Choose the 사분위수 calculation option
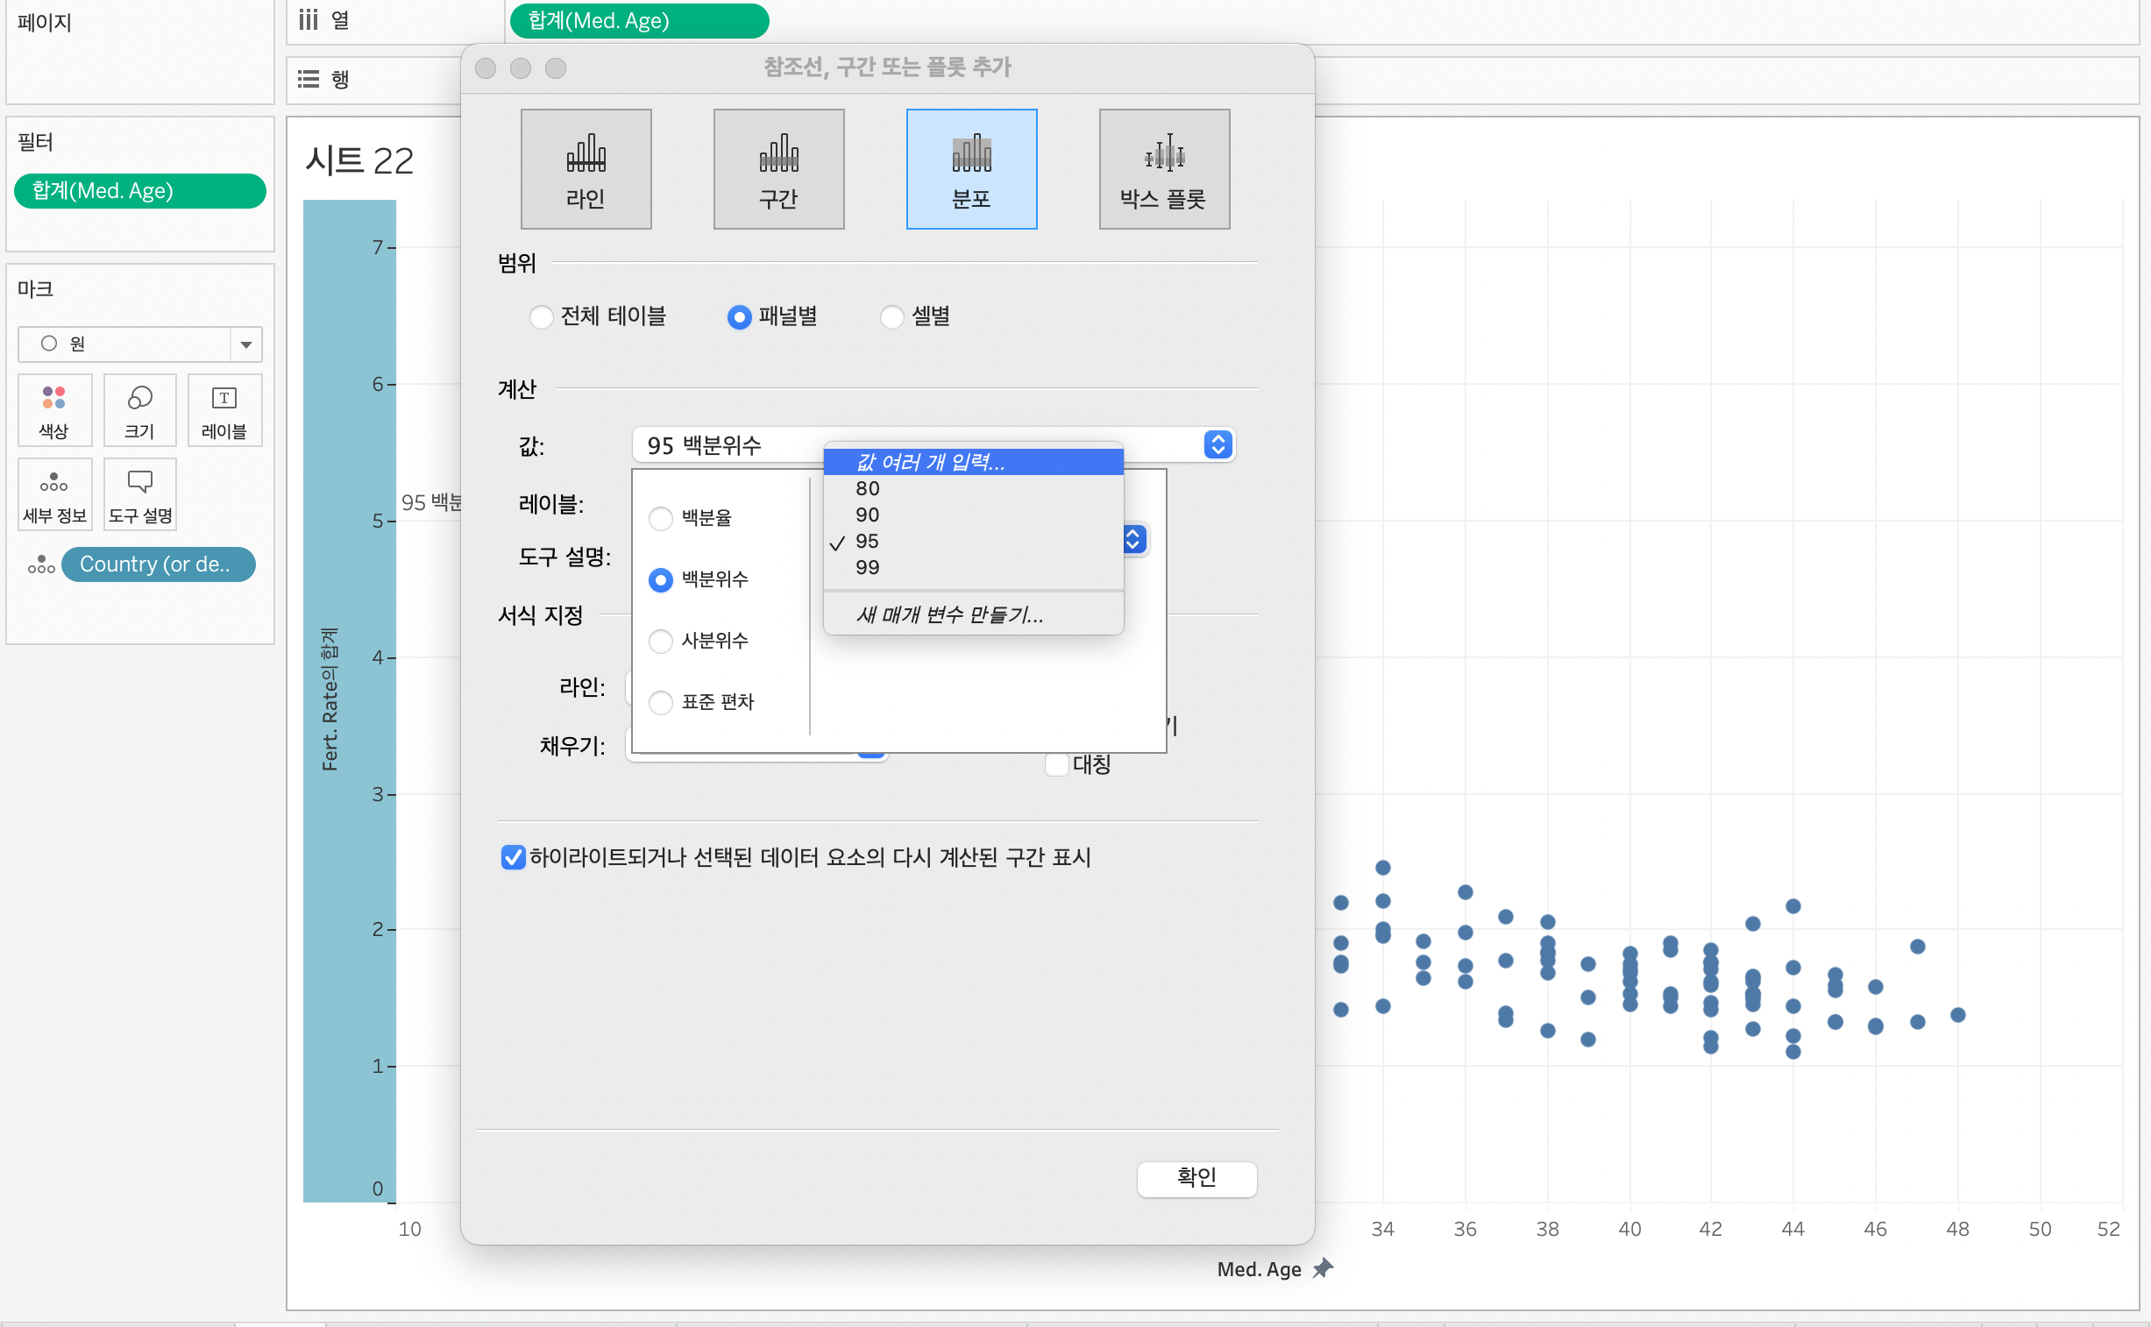This screenshot has width=2151, height=1327. [661, 641]
